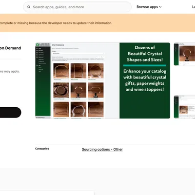Screen dimensions: 195x195
Task: Click the orange developer info banner
Action: click(97, 23)
